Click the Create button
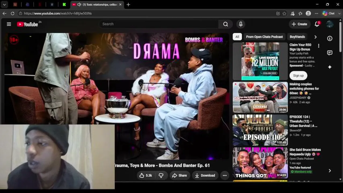The height and width of the screenshot is (193, 343). (x=300, y=24)
